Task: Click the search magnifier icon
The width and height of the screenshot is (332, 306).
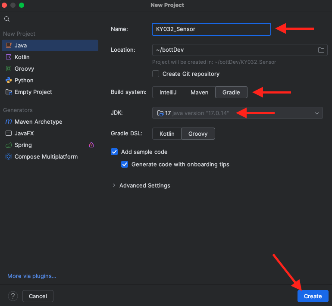Action: coord(7,19)
